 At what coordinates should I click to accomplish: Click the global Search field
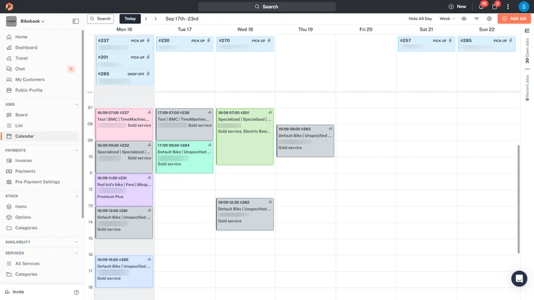click(267, 7)
